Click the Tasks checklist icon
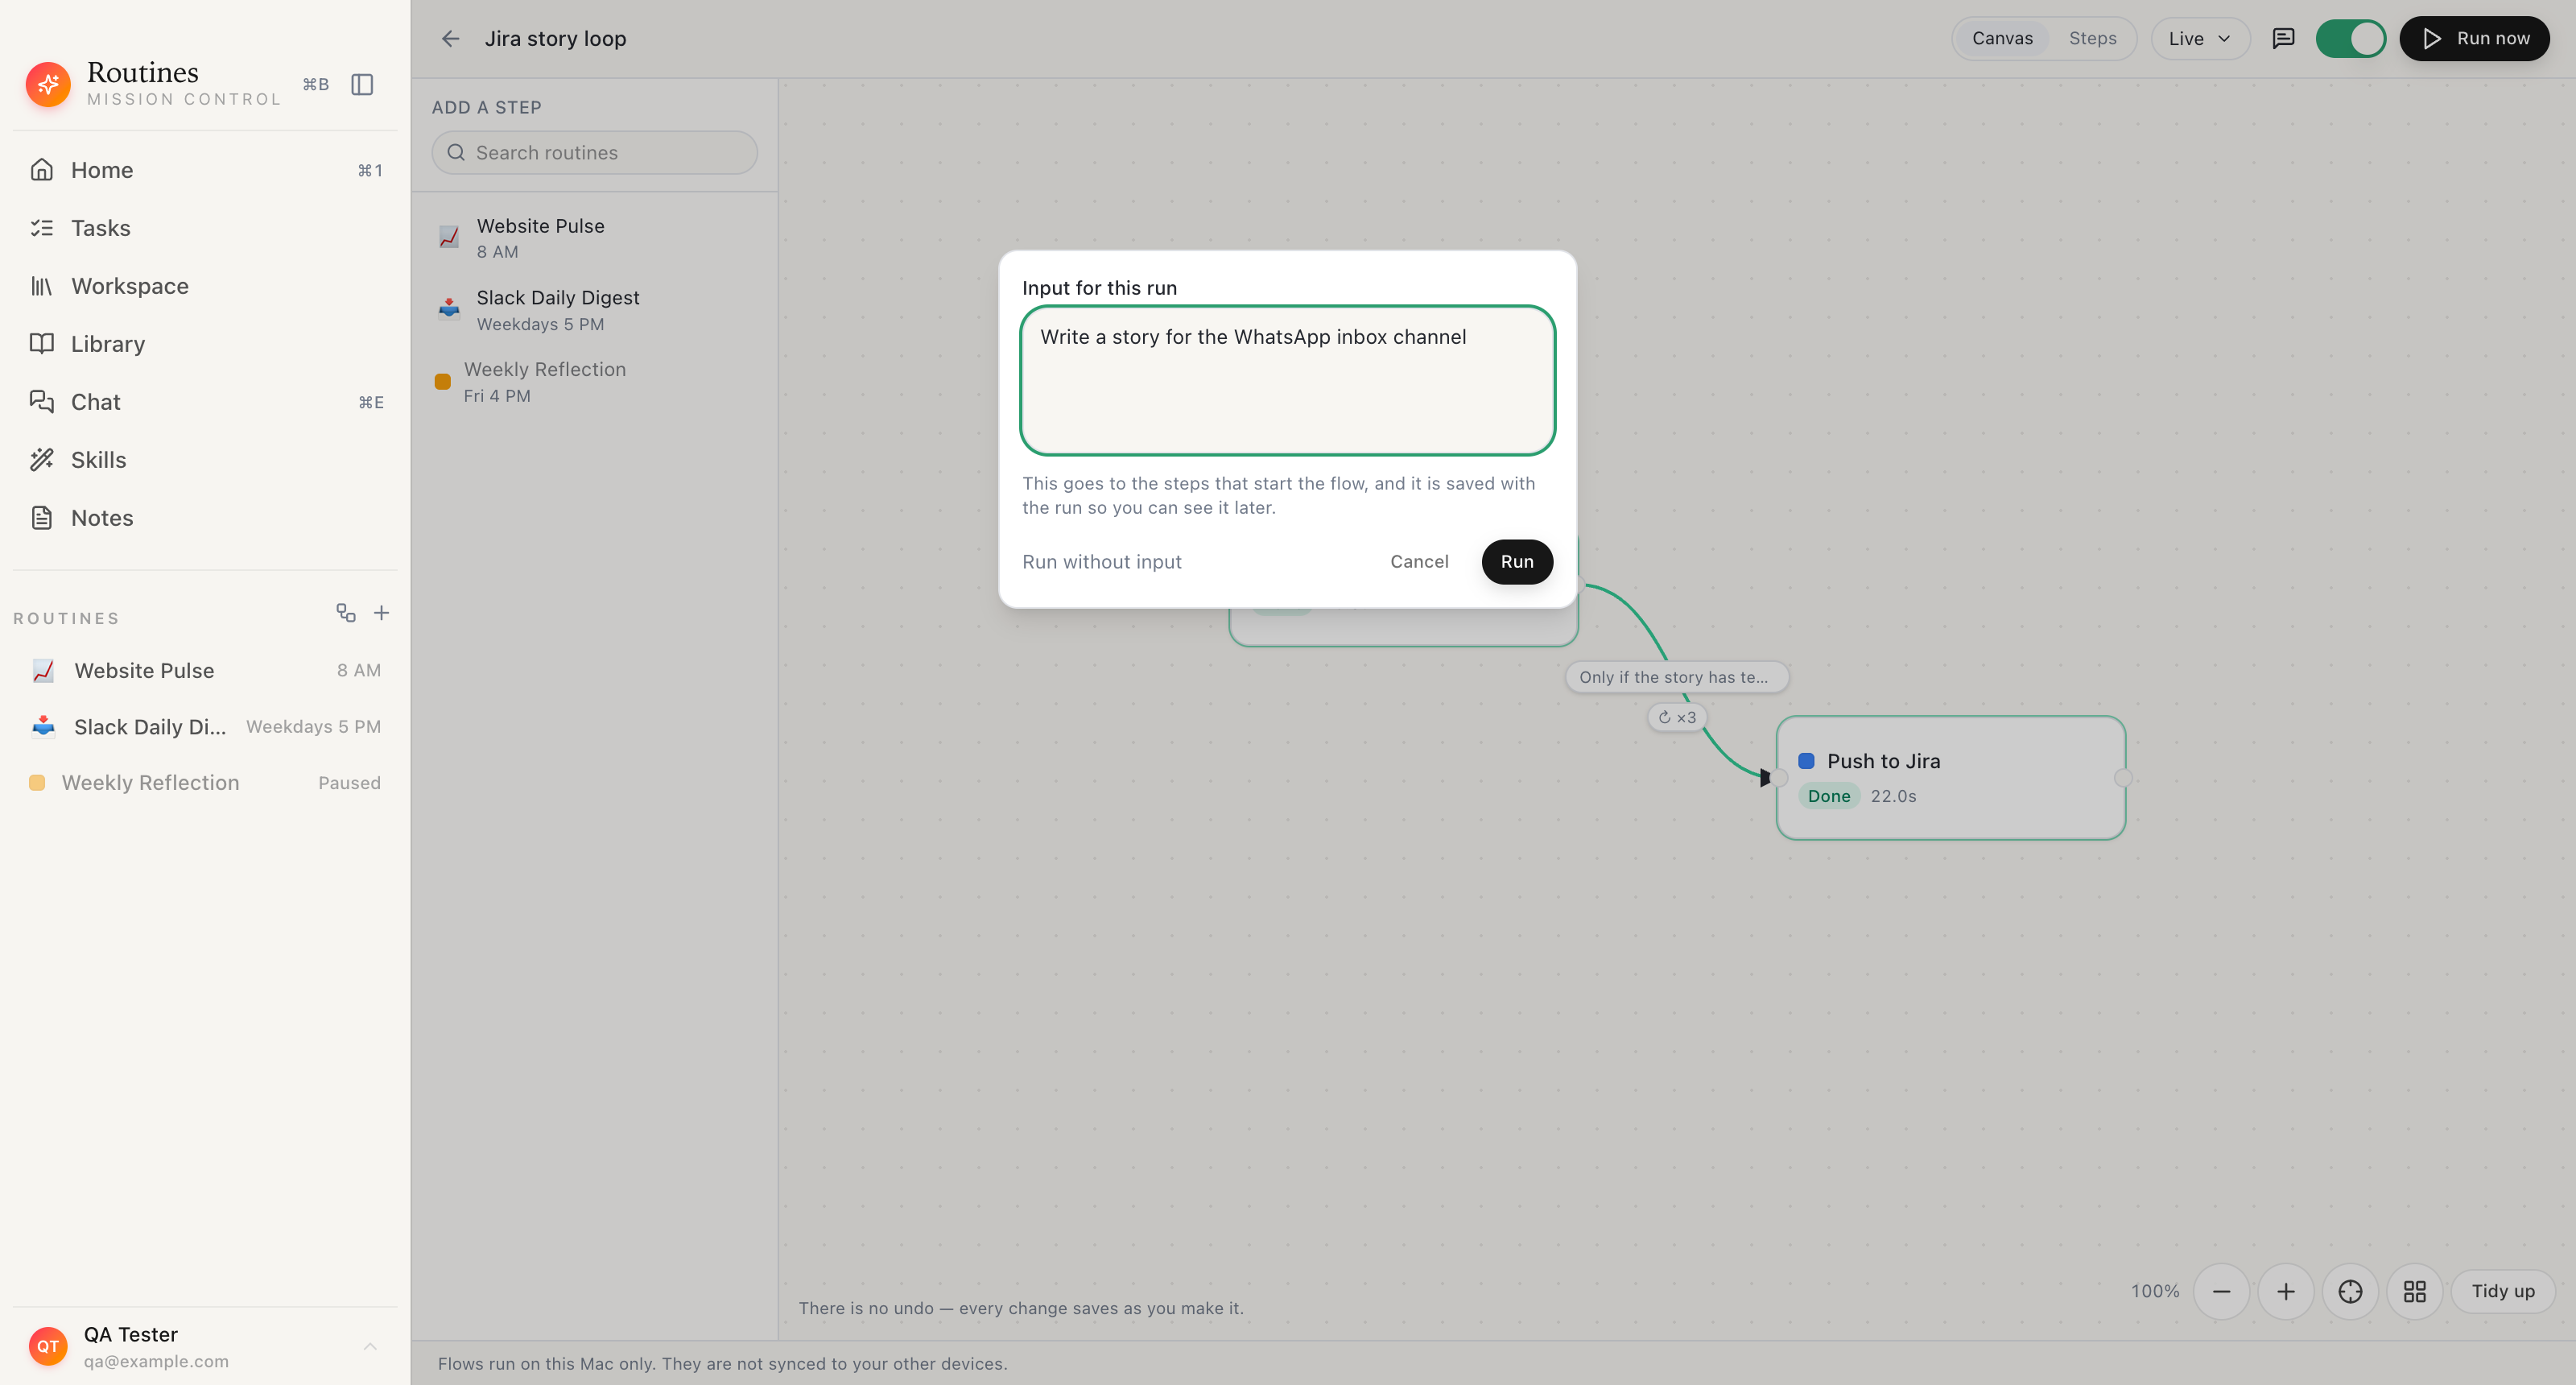The image size is (2576, 1385). (x=41, y=228)
